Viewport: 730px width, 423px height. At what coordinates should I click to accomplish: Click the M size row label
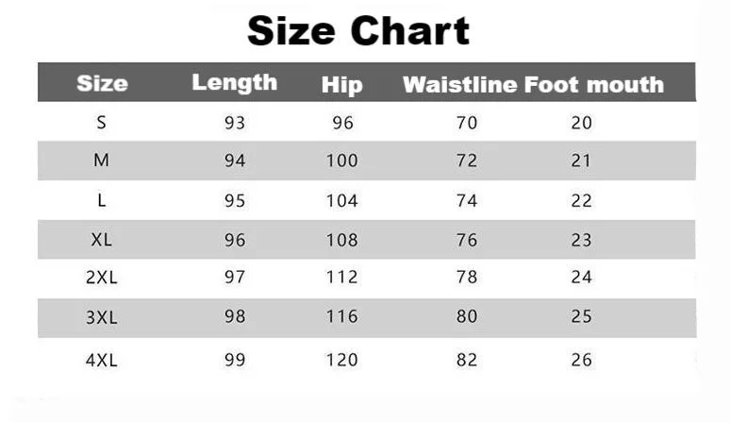pos(102,161)
